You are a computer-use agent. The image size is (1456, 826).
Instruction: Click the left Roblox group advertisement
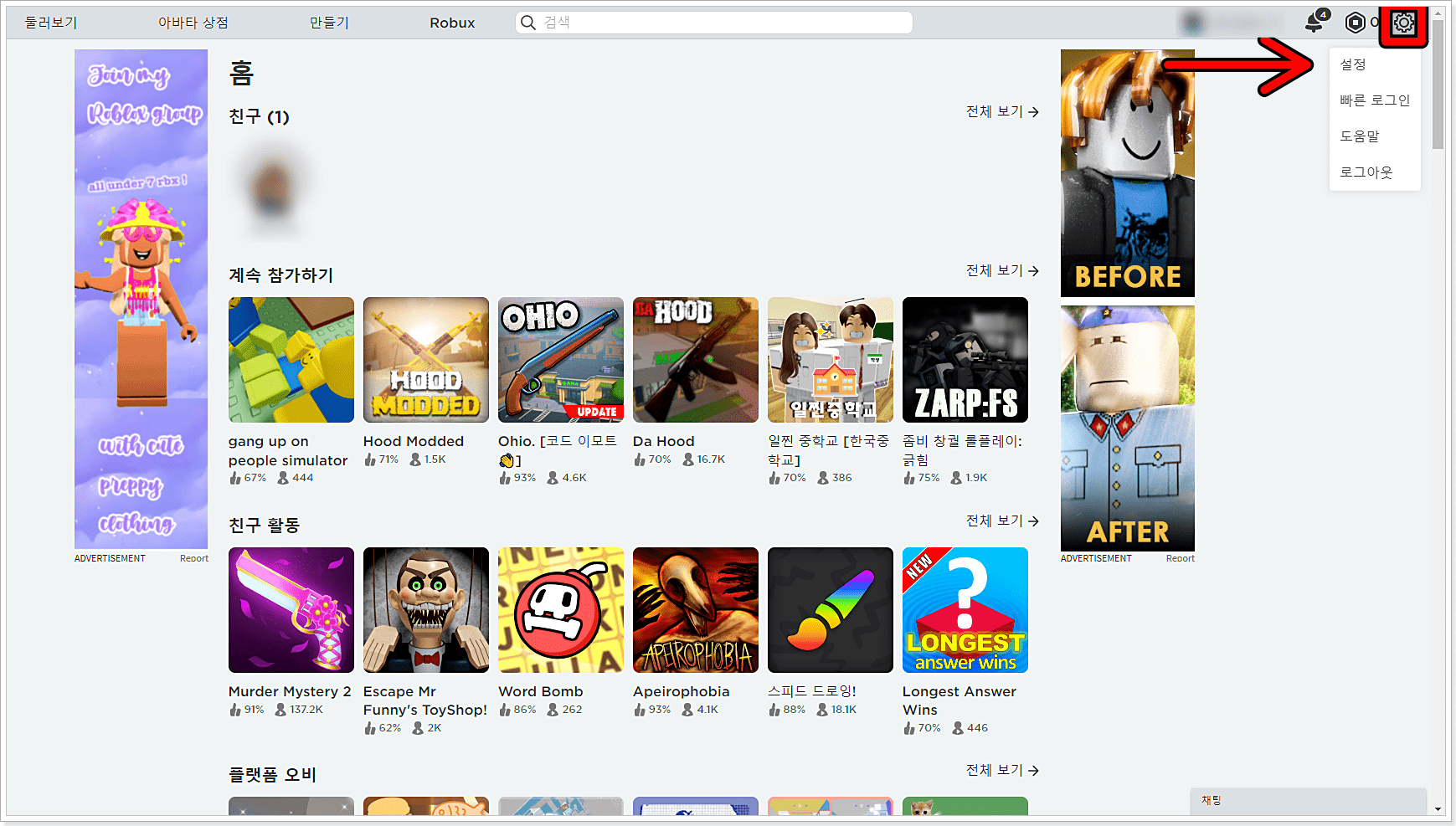141,299
